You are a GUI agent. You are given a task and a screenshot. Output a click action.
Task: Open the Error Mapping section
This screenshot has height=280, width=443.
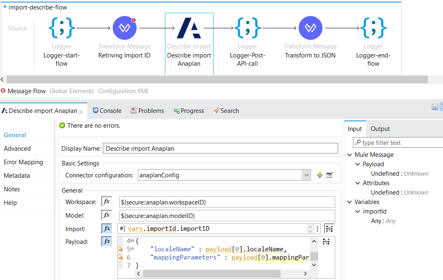[x=23, y=162]
